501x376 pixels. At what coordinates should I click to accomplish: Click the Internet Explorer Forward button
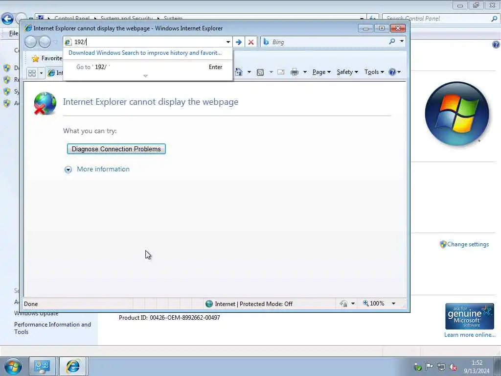[x=45, y=42]
